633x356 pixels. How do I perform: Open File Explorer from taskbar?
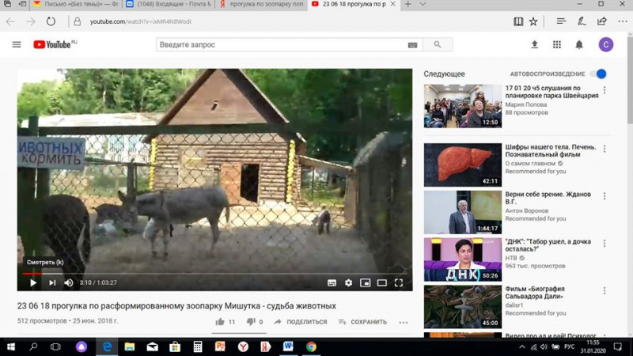[129, 347]
